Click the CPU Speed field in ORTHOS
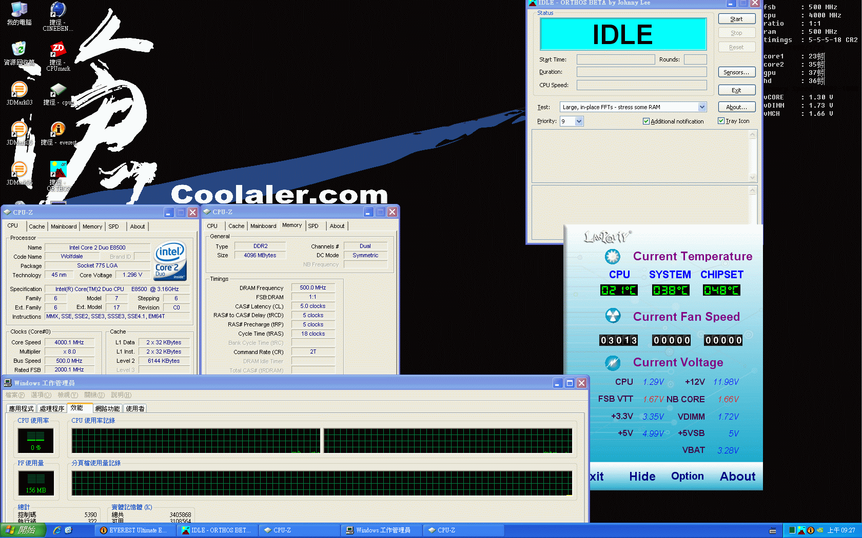862x538 pixels. point(641,85)
